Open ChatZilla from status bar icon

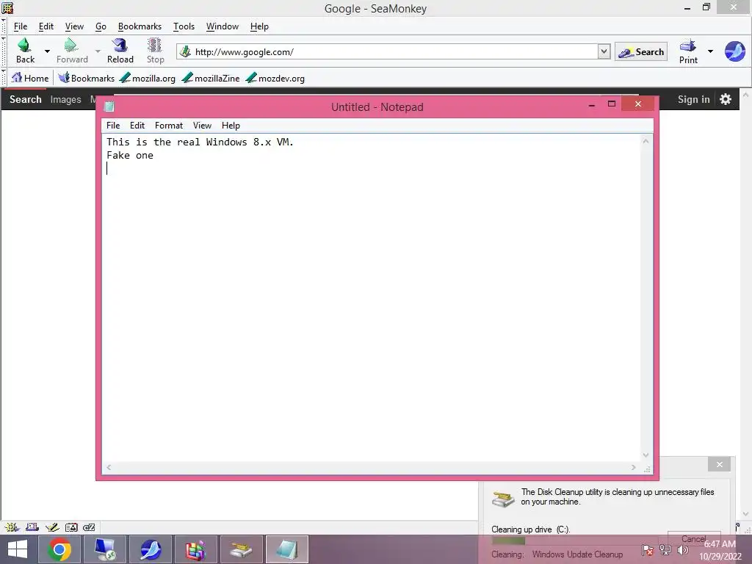tap(89, 527)
